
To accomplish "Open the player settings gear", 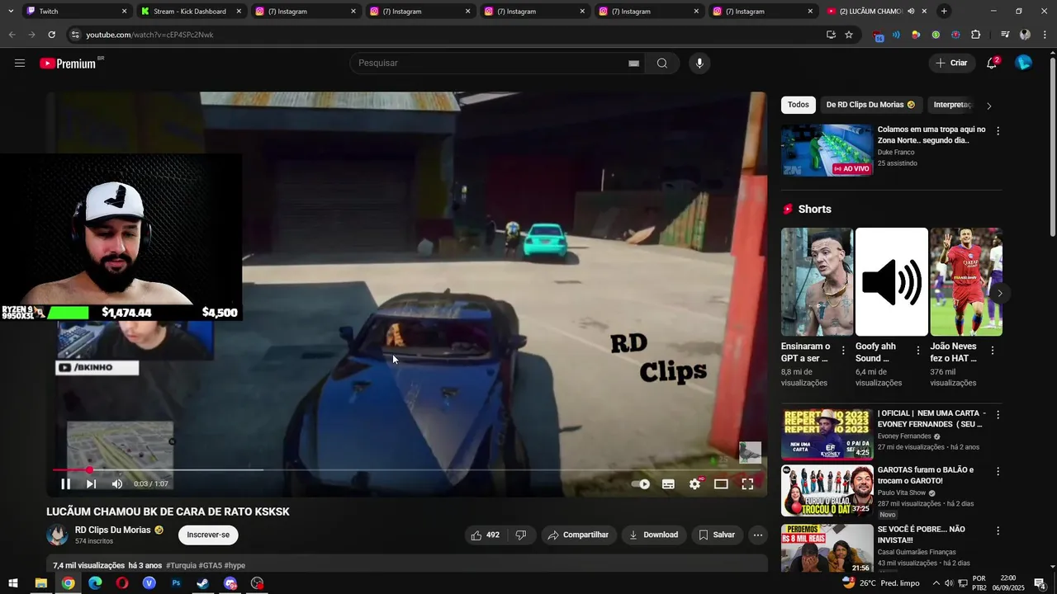I will click(695, 484).
